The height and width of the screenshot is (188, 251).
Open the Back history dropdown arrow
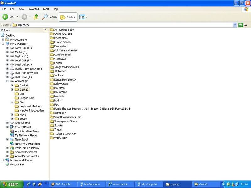tap(18, 17)
